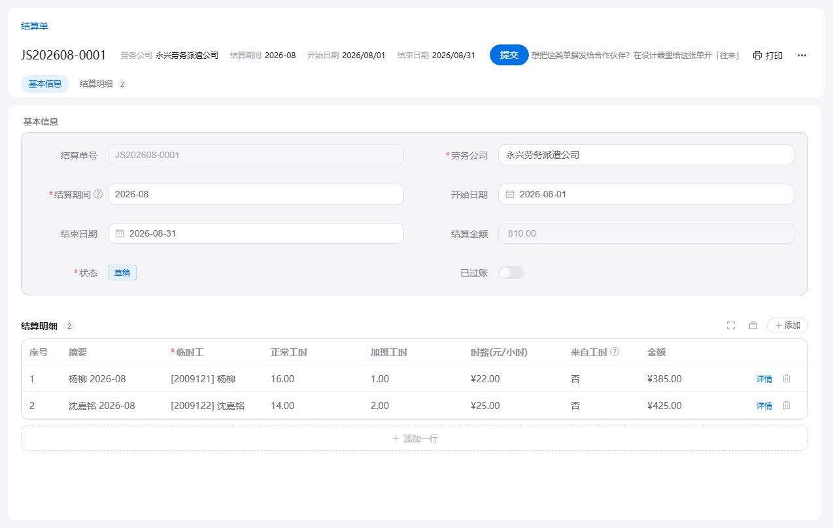This screenshot has height=528, width=833.
Task: Delete the 杨柳 2026-08 row
Action: coord(787,378)
